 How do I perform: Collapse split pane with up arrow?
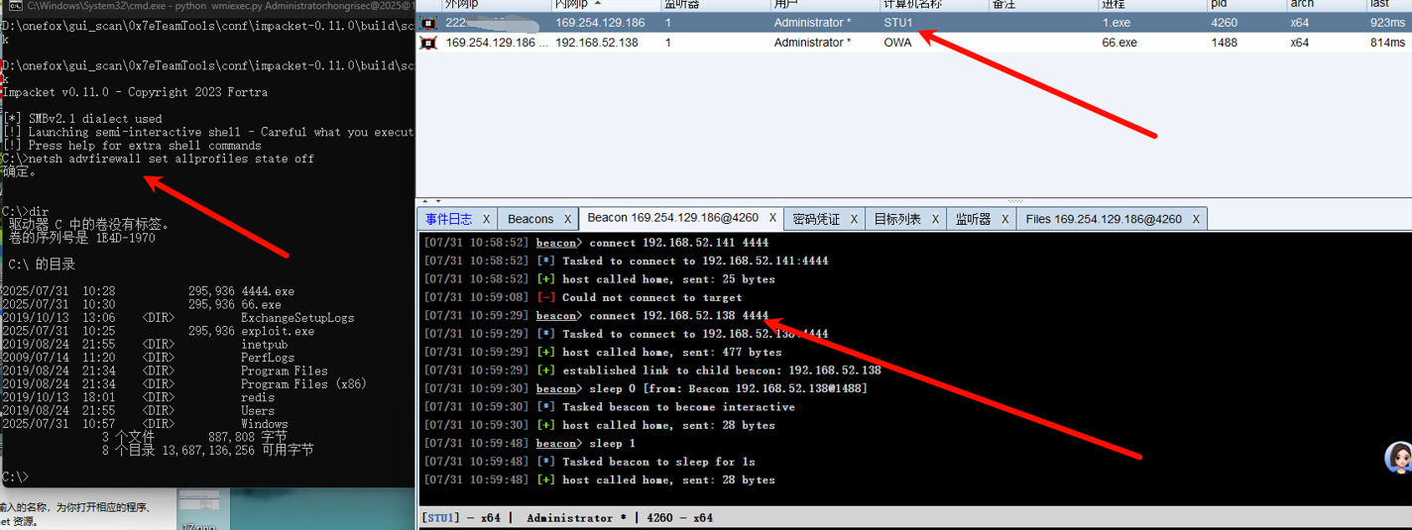(425, 201)
